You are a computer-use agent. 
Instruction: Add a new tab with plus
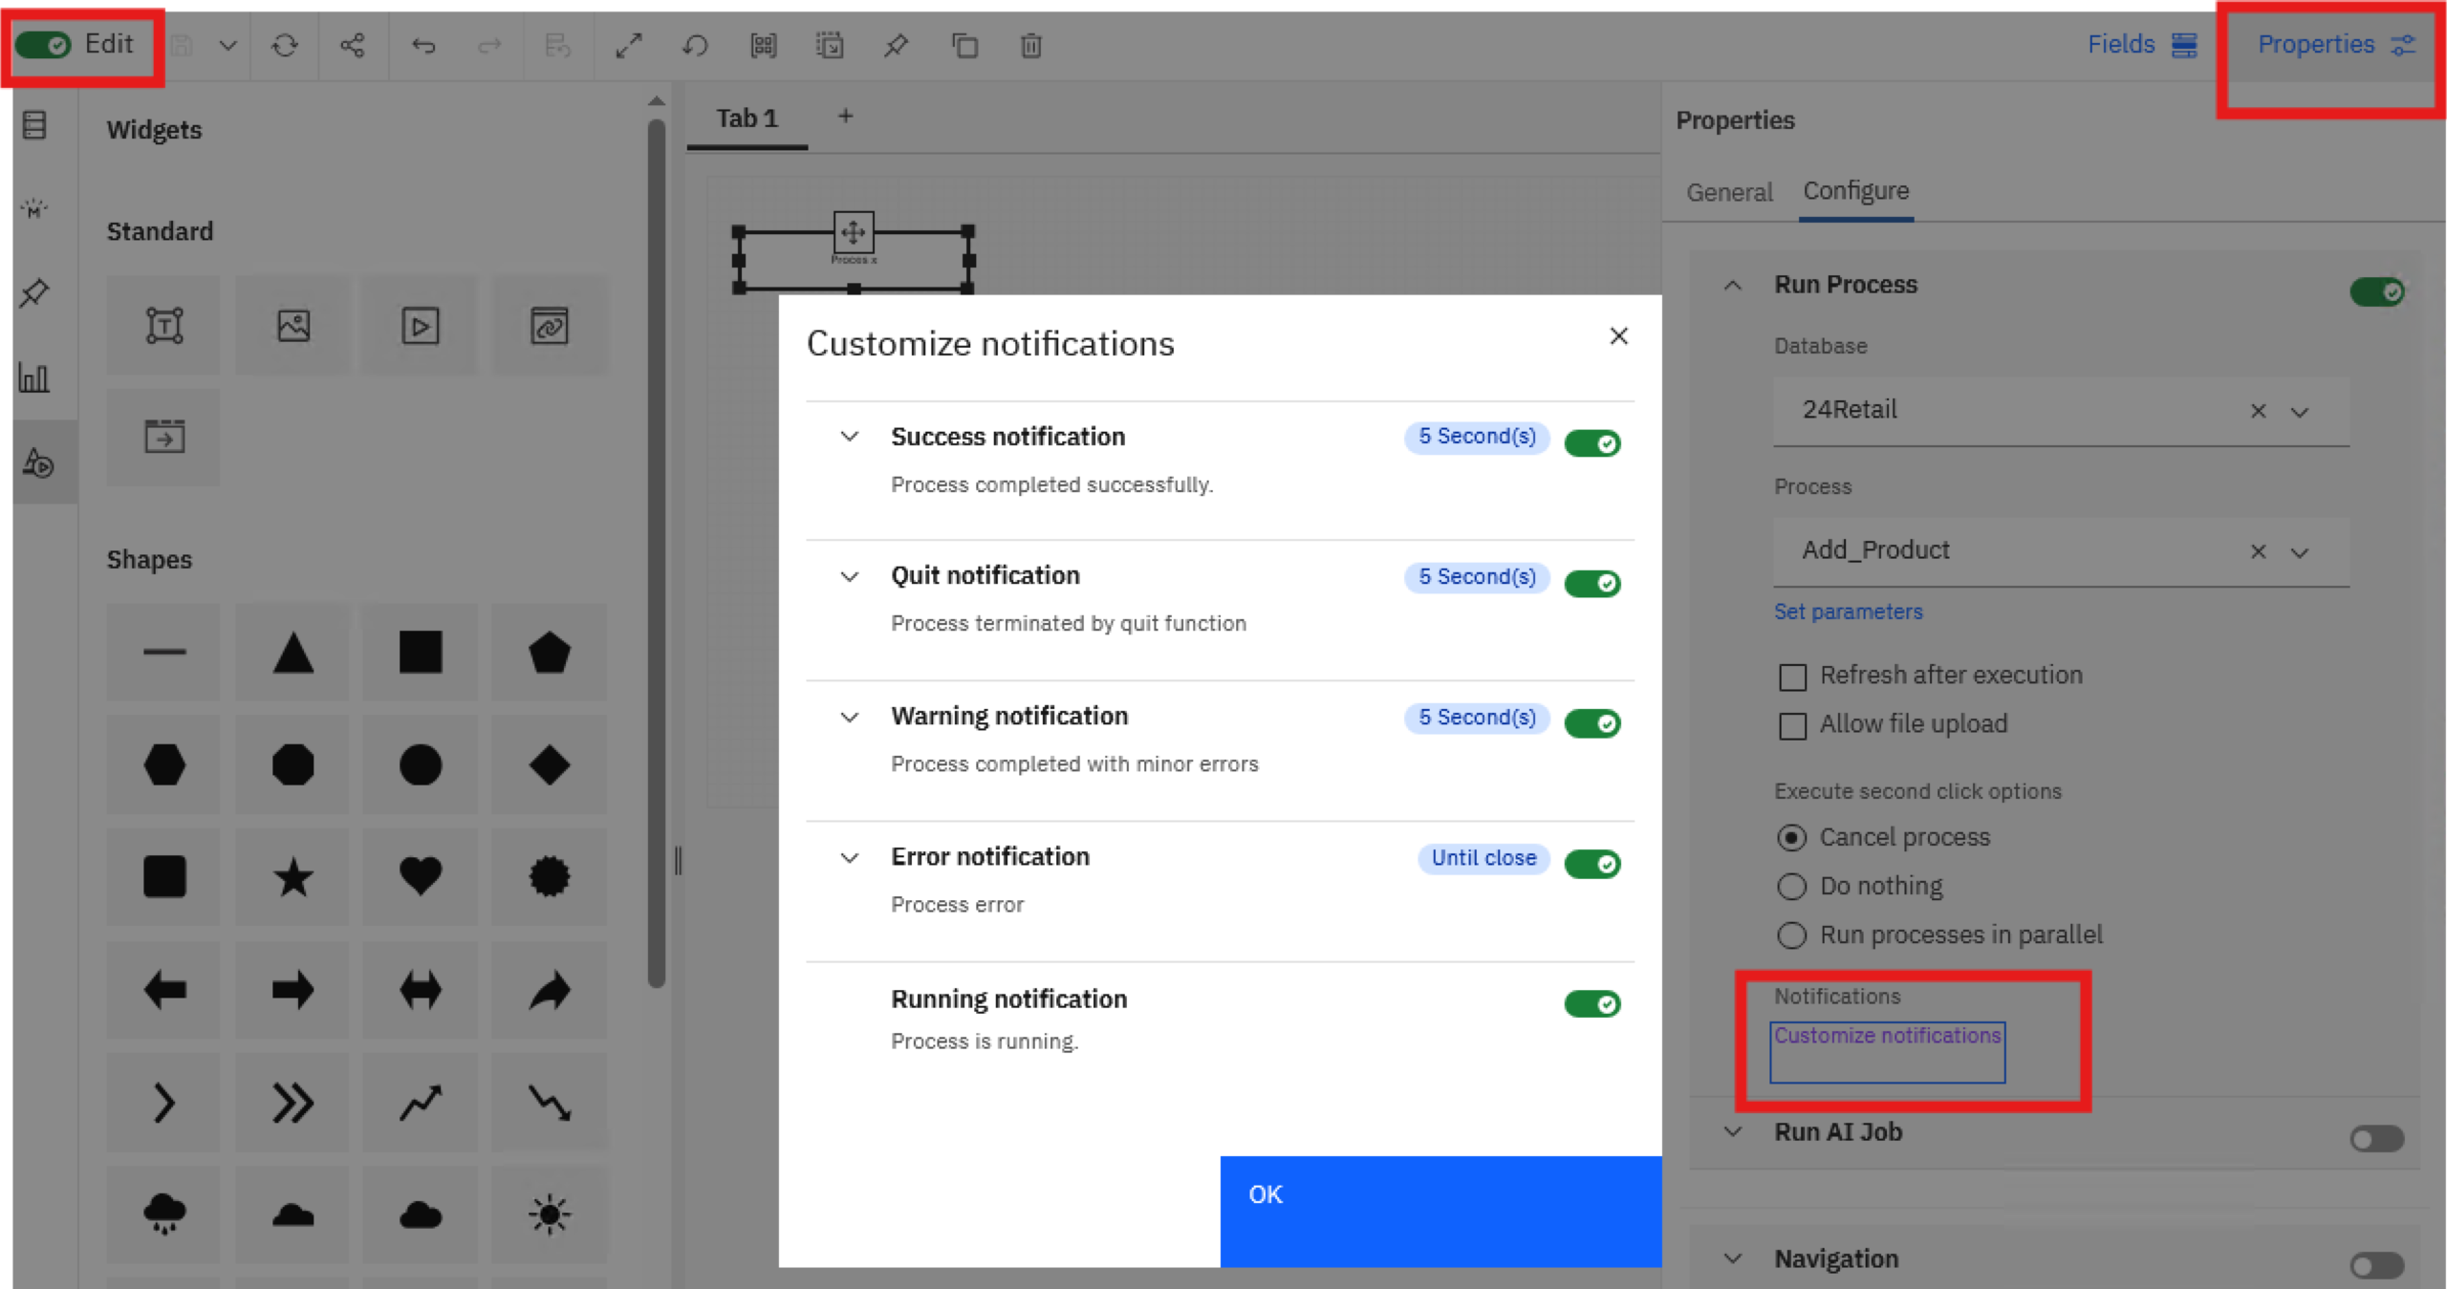(845, 117)
